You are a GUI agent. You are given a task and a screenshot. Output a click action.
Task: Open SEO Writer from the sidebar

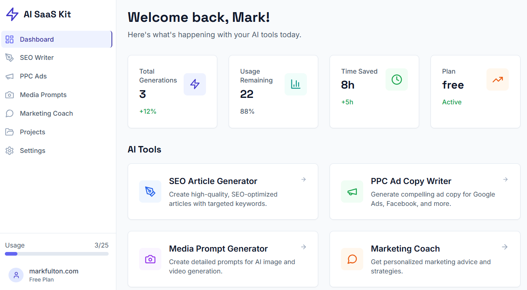coord(36,57)
